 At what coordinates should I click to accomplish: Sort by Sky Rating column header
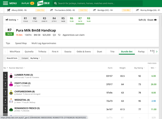(139, 68)
